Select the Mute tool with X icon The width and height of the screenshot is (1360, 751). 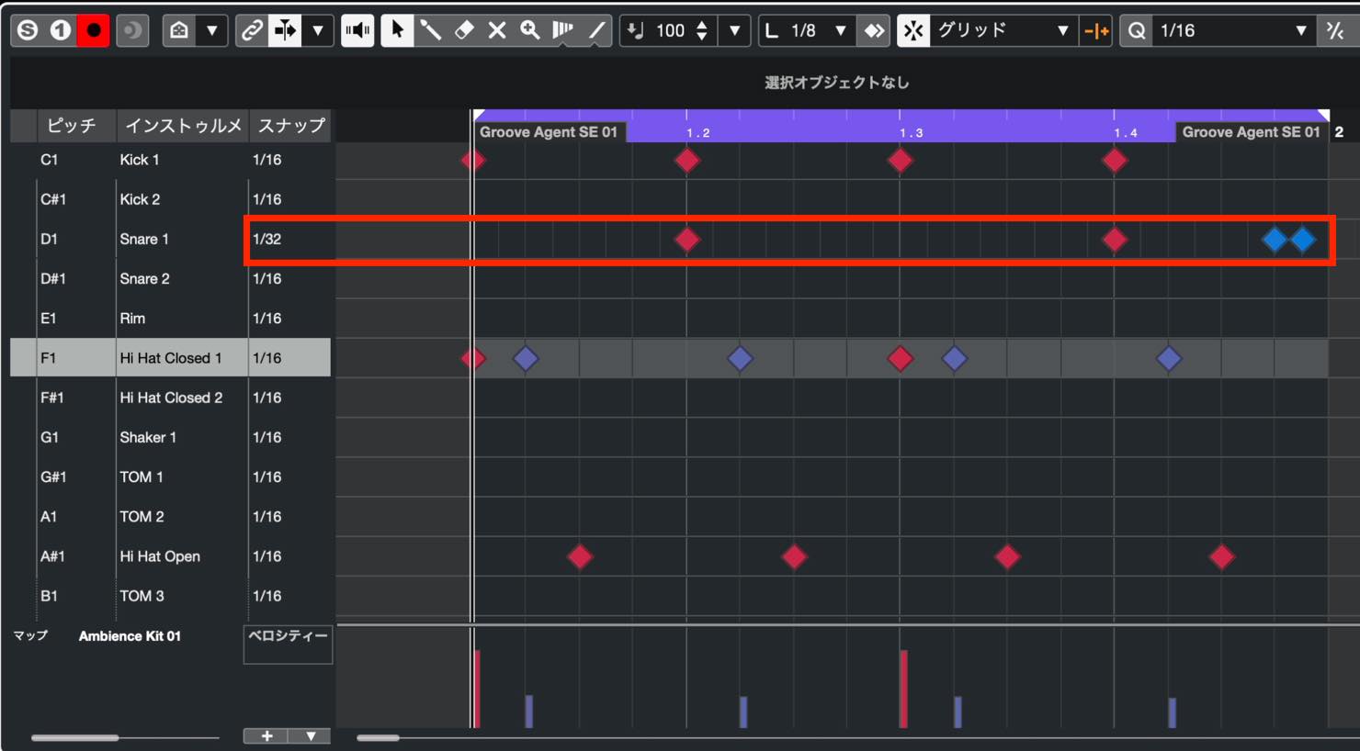[497, 30]
